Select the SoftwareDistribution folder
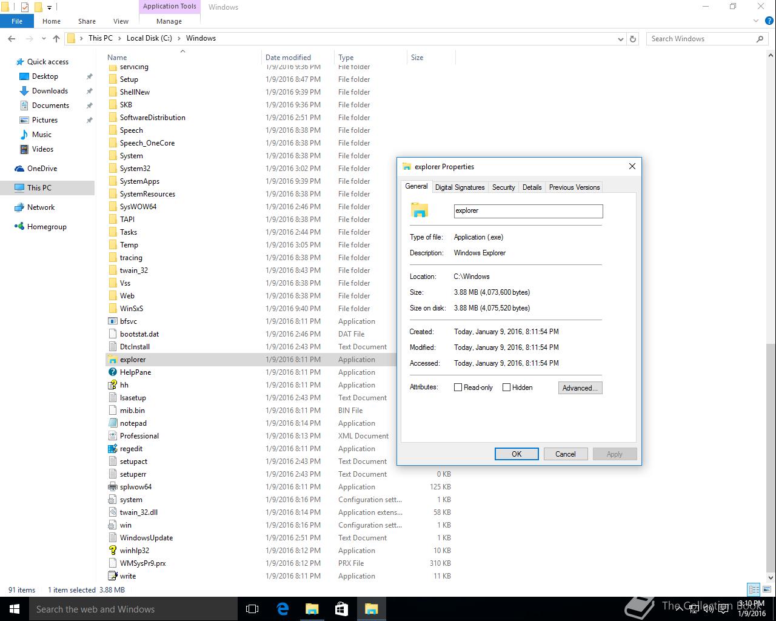Viewport: 776px width, 621px height. pyautogui.click(x=152, y=118)
